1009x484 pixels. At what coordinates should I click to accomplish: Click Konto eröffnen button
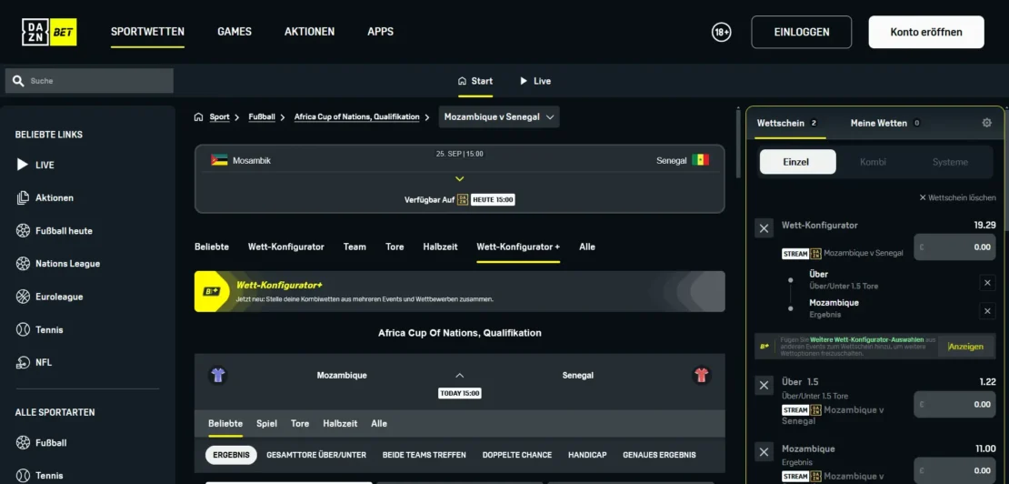(926, 32)
